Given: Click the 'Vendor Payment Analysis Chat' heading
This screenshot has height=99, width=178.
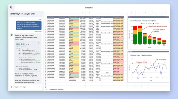Looking at the screenshot, I should [22, 14].
